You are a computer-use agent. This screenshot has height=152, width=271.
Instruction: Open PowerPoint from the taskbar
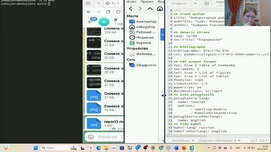184,148
